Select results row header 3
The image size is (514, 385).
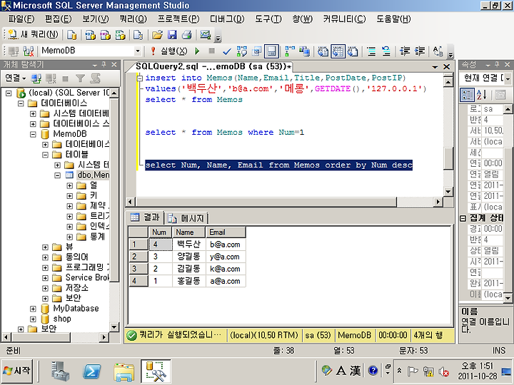tap(138, 269)
